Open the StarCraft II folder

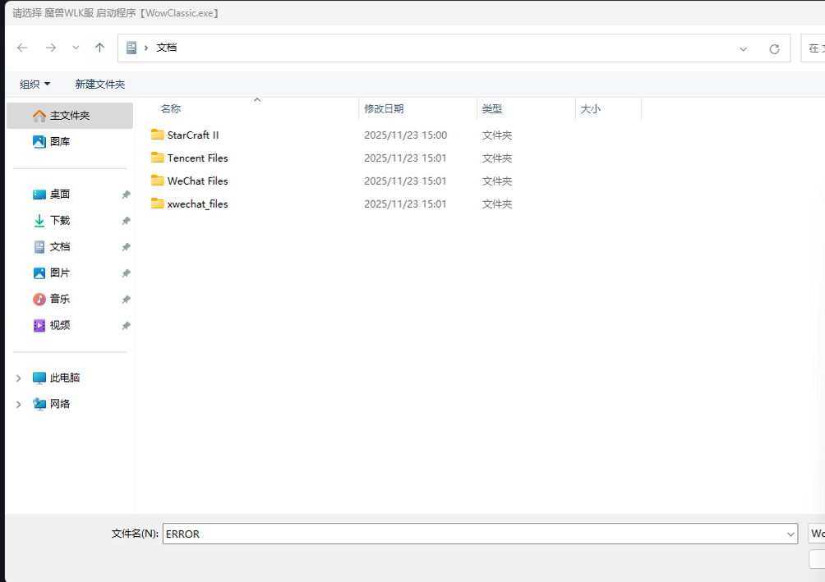coord(192,135)
